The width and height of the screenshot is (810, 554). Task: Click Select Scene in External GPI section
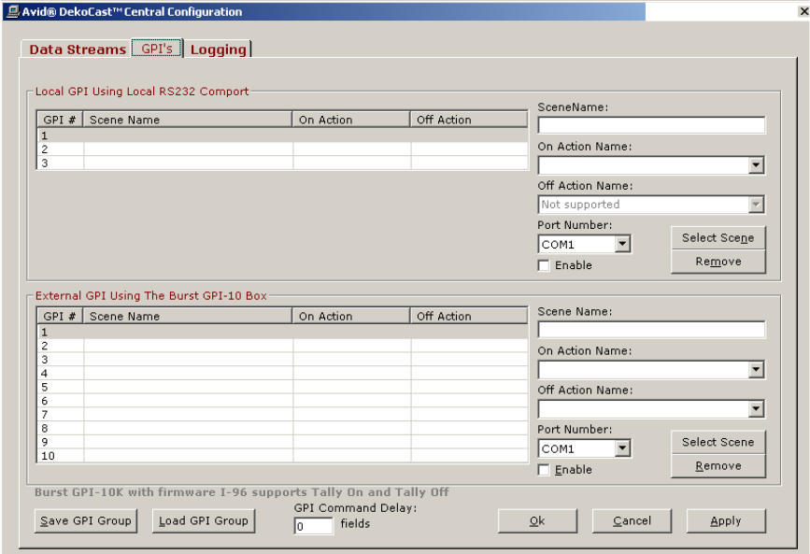(718, 442)
